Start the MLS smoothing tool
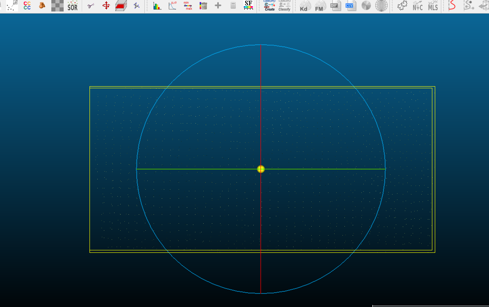The height and width of the screenshot is (307, 489). pos(433,6)
